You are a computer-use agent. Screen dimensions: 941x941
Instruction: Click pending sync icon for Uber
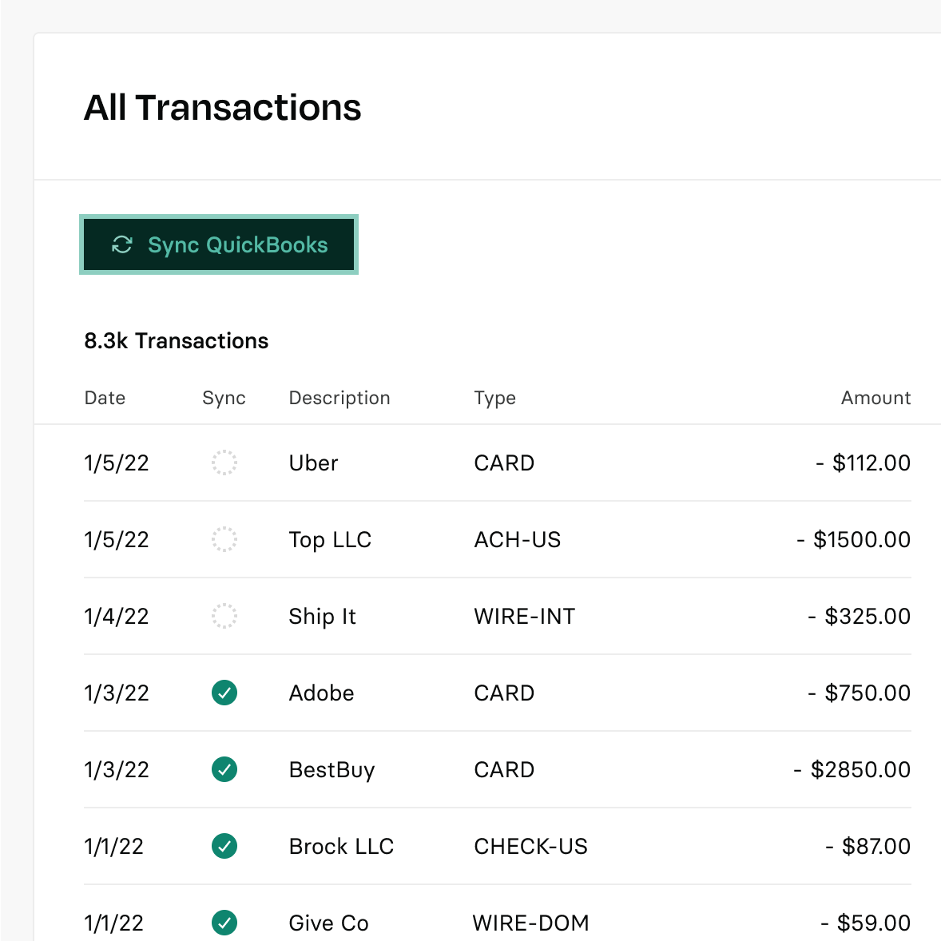[224, 463]
